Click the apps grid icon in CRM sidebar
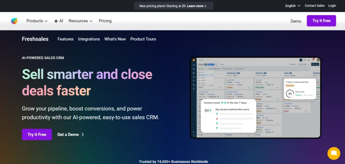 (194, 136)
